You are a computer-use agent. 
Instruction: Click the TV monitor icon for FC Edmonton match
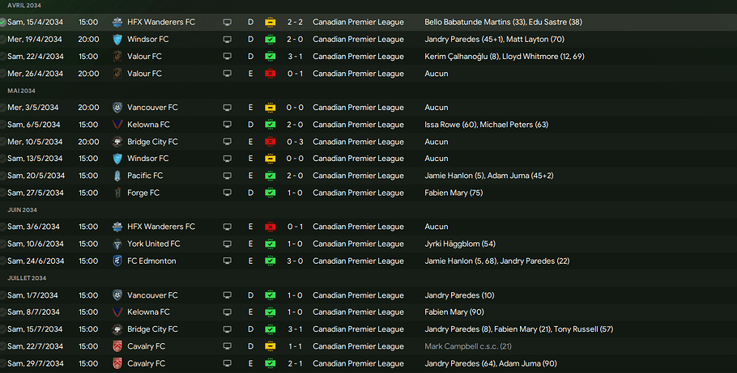[228, 261]
